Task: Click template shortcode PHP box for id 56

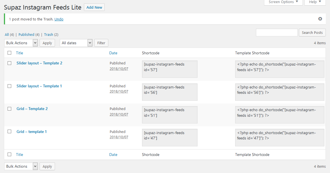Action: [280, 92]
